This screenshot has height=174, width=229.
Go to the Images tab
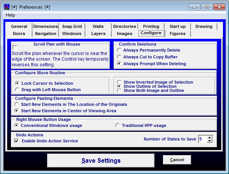[x=124, y=34]
